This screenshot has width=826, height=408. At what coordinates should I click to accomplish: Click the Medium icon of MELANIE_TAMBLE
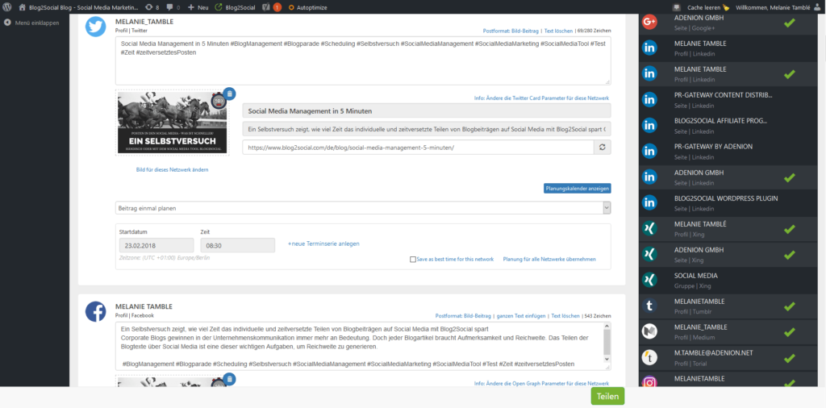(x=649, y=331)
